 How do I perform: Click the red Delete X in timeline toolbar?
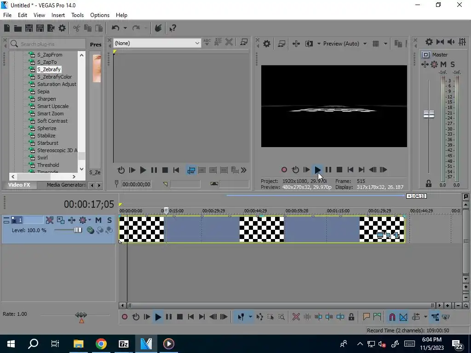(296, 317)
